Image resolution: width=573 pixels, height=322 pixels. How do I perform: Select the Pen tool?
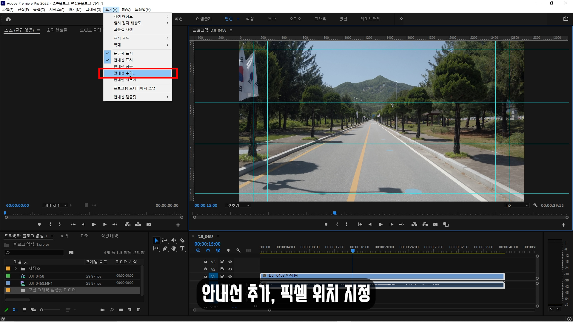point(165,249)
